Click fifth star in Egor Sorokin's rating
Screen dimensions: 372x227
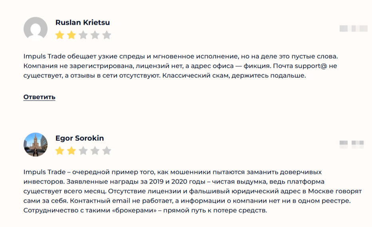[107, 151]
